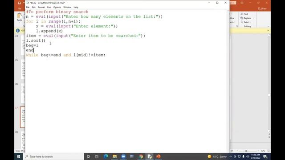Click the PowerPoint zoom out minus button
This screenshot has width=285, height=160.
[237, 151]
